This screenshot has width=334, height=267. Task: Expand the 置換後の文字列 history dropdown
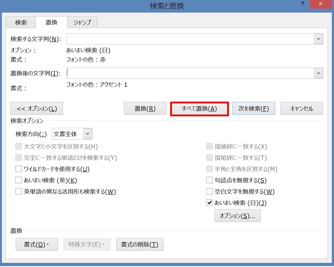(319, 73)
